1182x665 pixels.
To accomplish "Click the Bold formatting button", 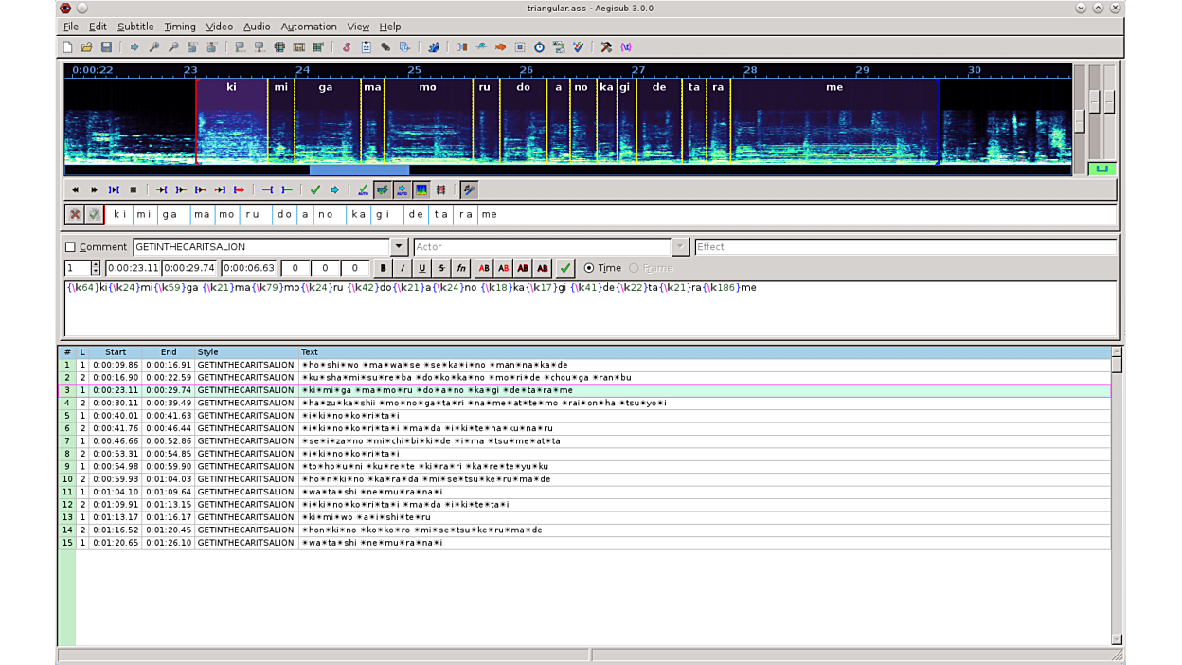I will pos(383,268).
